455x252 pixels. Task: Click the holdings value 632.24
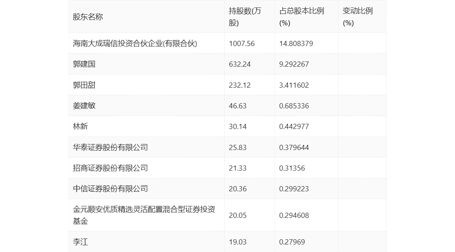pyautogui.click(x=240, y=64)
